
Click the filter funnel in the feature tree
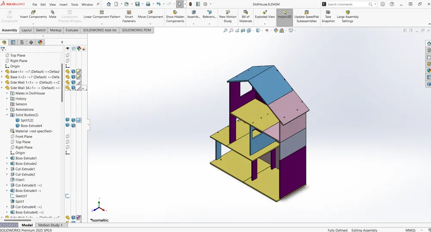click(x=3, y=49)
